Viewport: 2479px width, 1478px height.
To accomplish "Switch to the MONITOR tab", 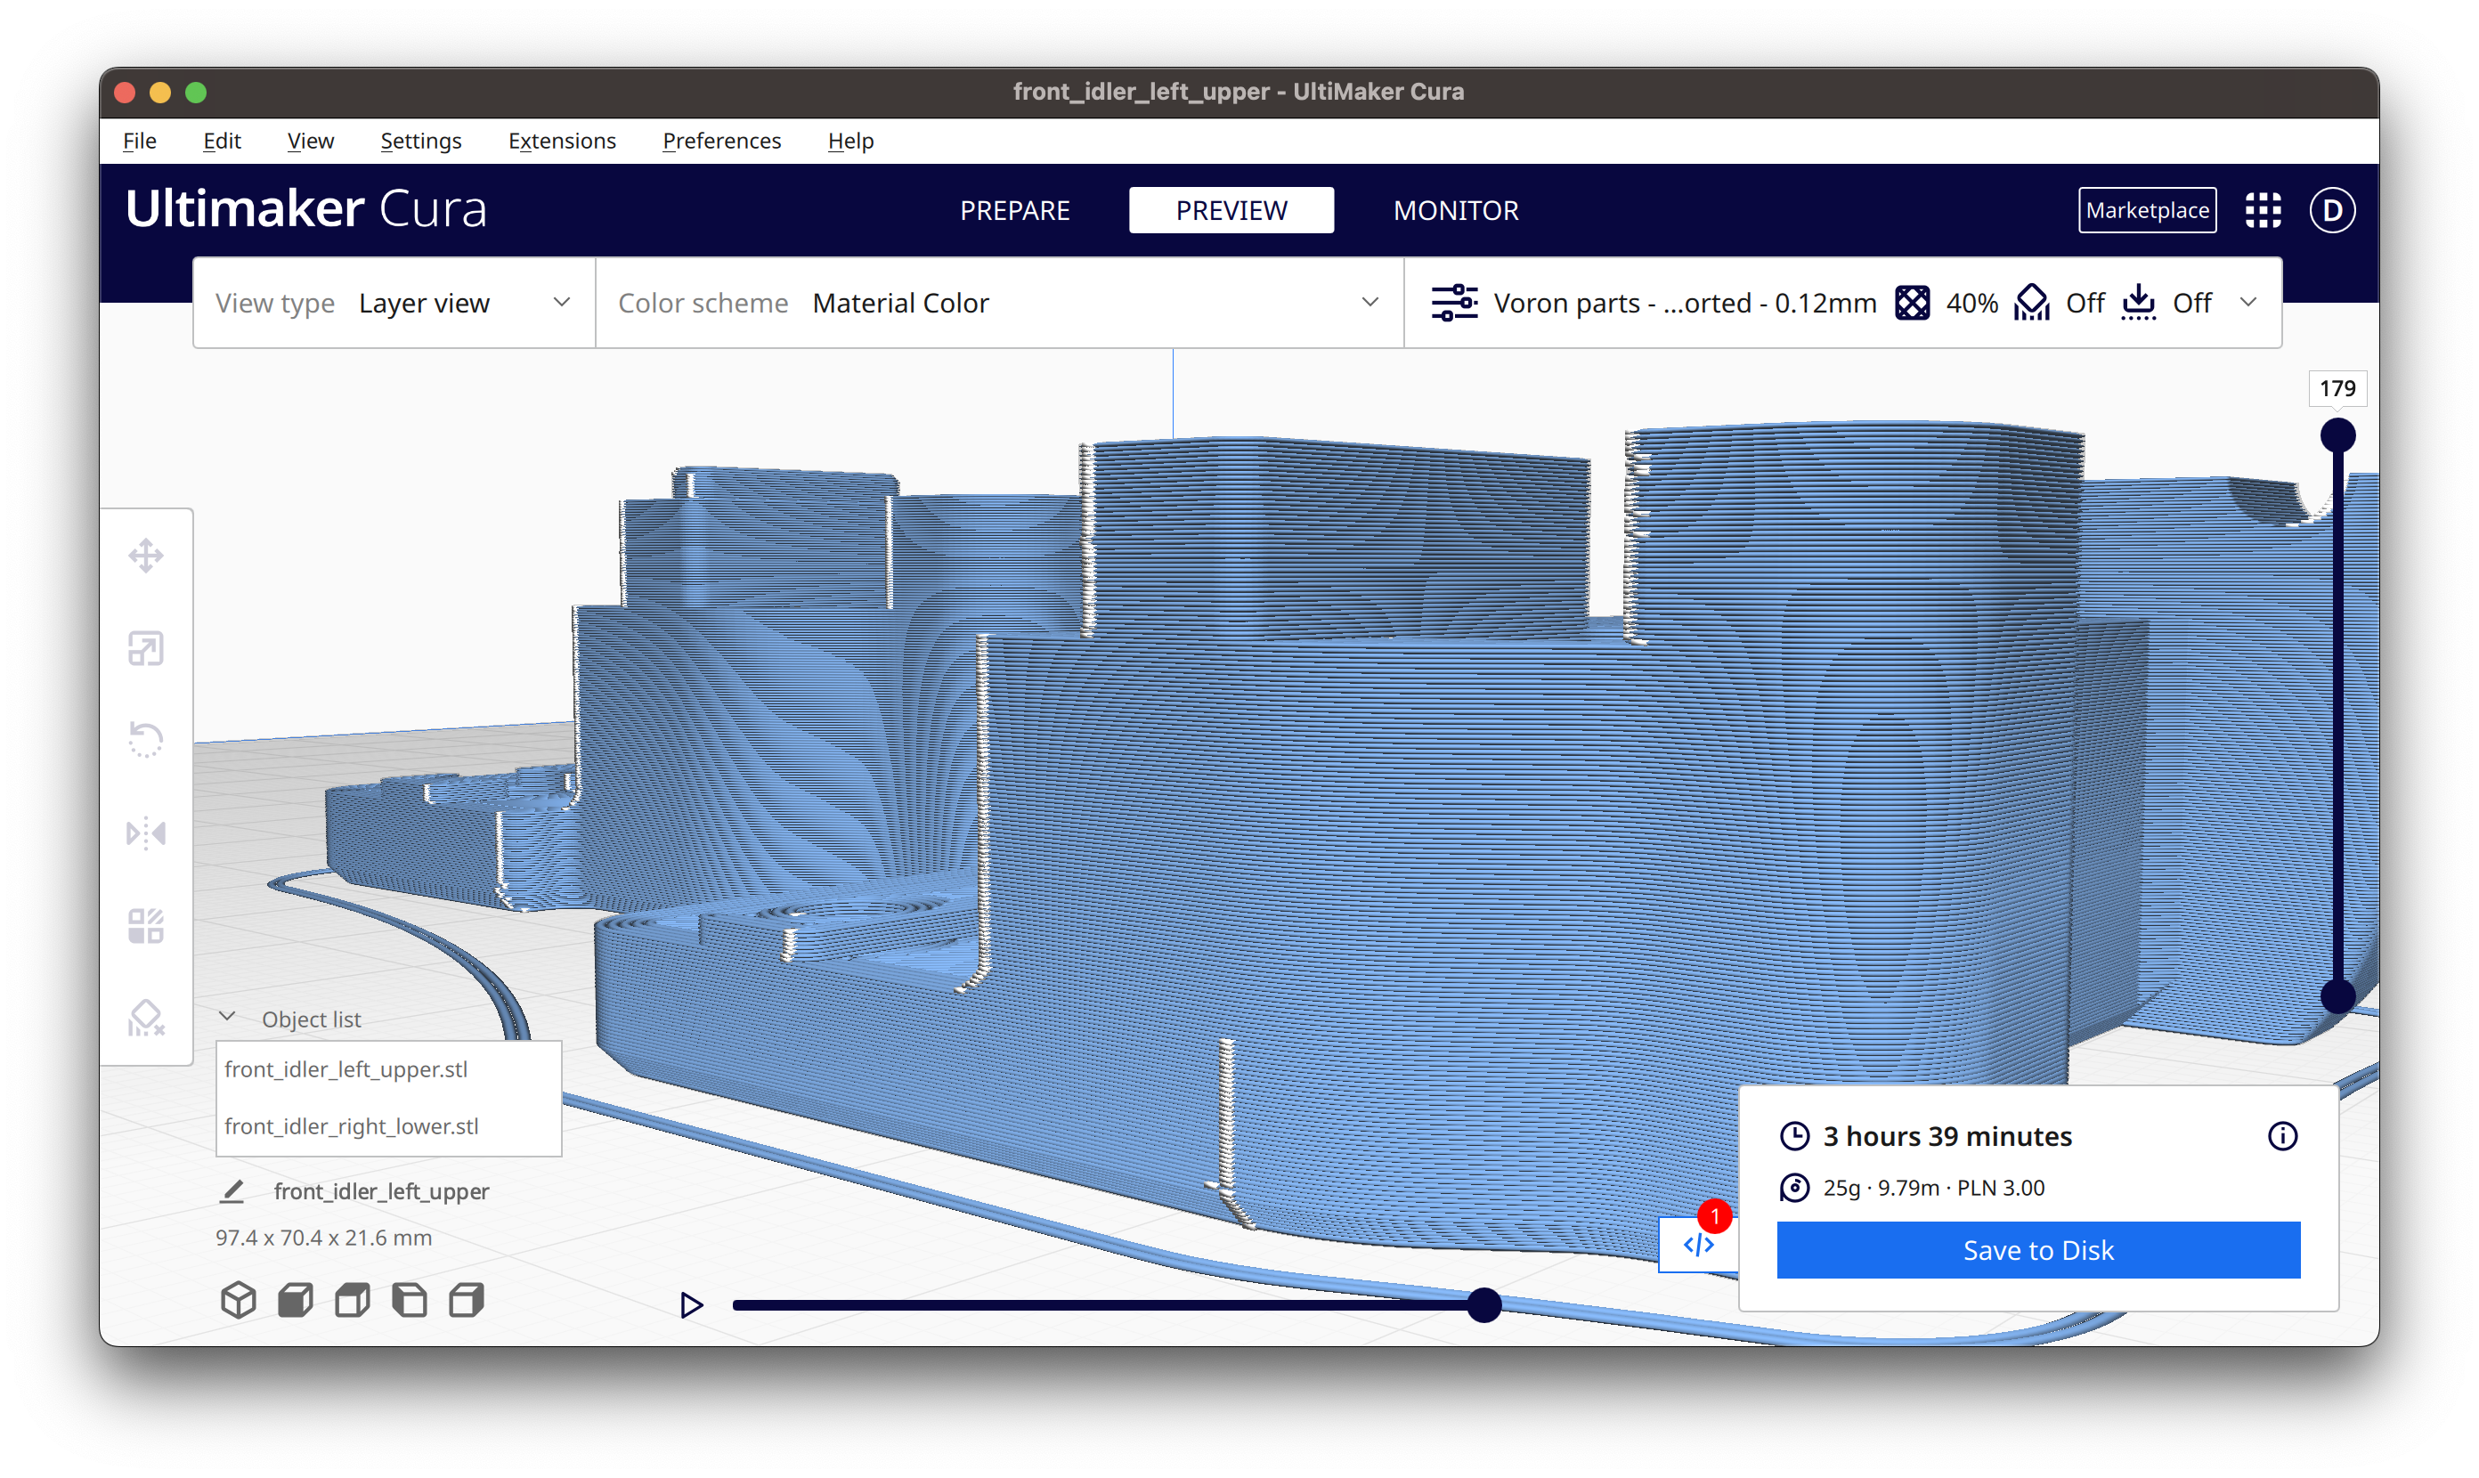I will click(1454, 209).
